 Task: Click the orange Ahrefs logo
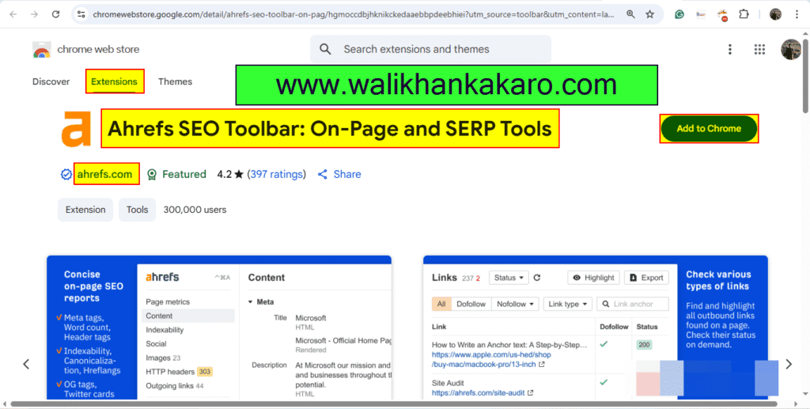[77, 128]
